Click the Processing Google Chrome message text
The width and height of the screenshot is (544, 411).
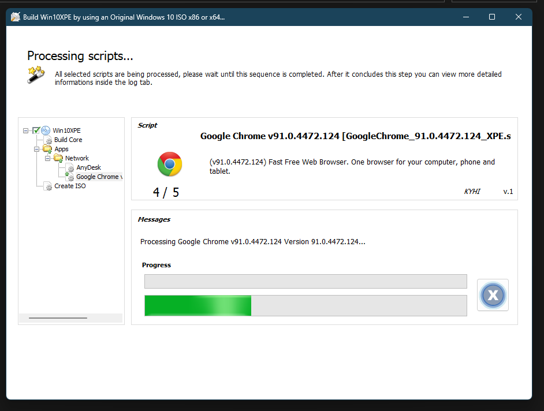point(252,242)
